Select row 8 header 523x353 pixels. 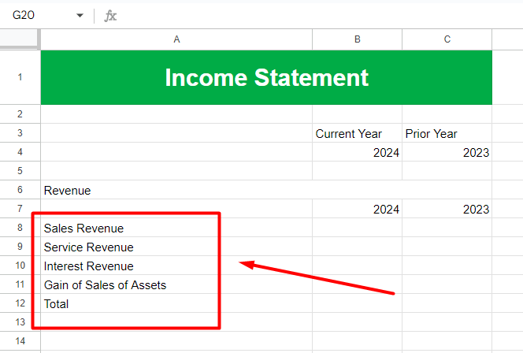point(20,228)
